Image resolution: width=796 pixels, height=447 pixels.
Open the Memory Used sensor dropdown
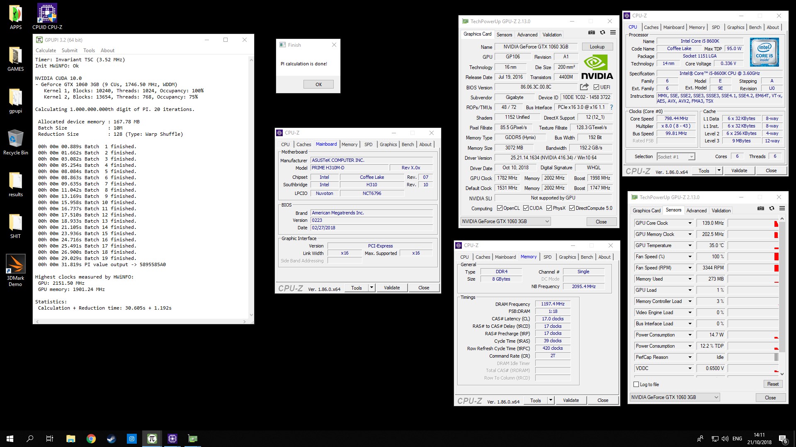point(690,279)
